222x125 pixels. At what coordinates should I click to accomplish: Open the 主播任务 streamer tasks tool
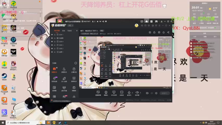(x=74, y=70)
